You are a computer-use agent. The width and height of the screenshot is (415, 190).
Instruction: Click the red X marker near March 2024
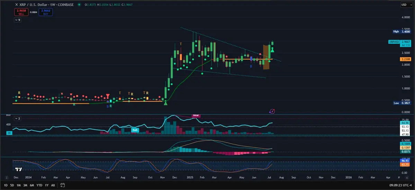[62, 94]
